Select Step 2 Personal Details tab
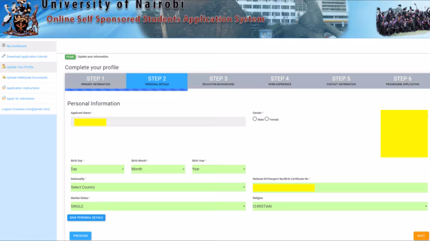Screen dimensions: 430x241 pos(157,81)
